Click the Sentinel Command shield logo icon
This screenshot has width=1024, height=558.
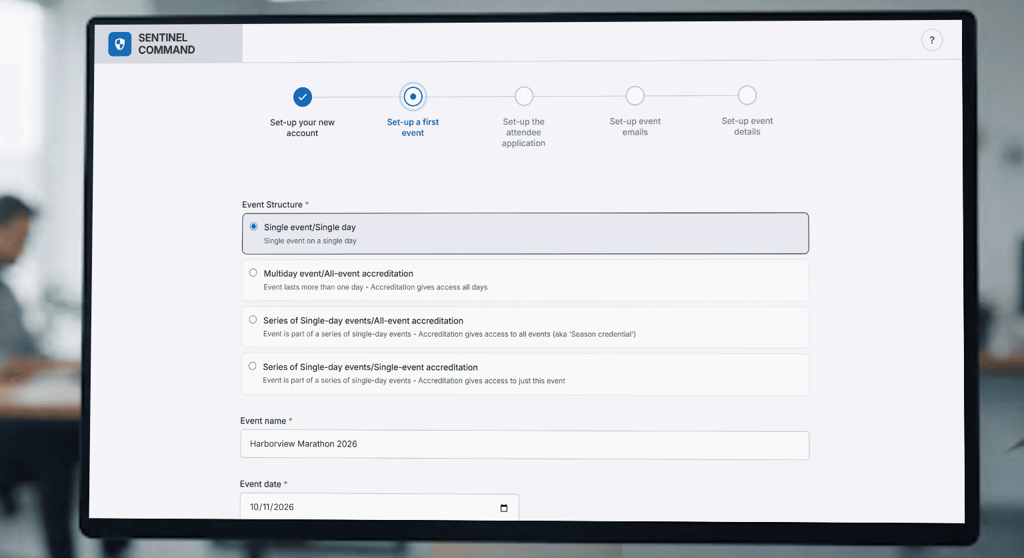120,44
